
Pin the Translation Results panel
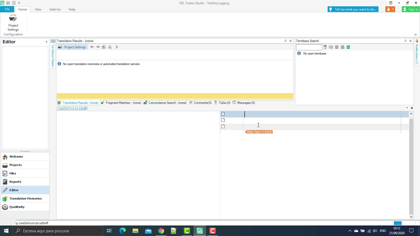tap(285, 41)
